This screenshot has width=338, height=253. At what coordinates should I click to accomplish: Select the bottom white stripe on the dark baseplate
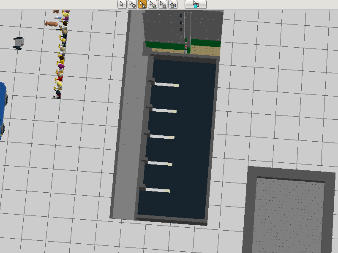tap(158, 190)
